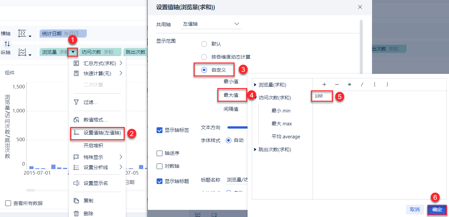Insert minus operator in formula editor
This screenshot has height=217, width=449.
(337, 84)
